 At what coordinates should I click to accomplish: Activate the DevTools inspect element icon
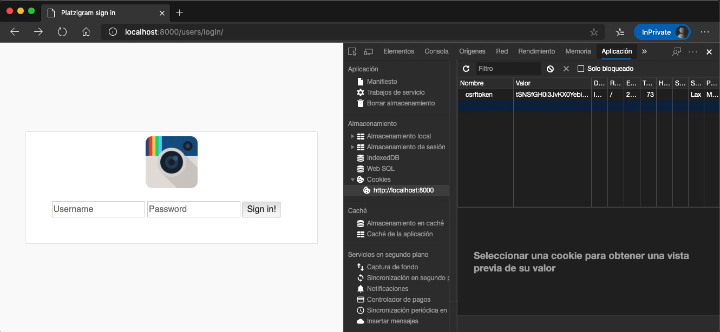coord(352,51)
